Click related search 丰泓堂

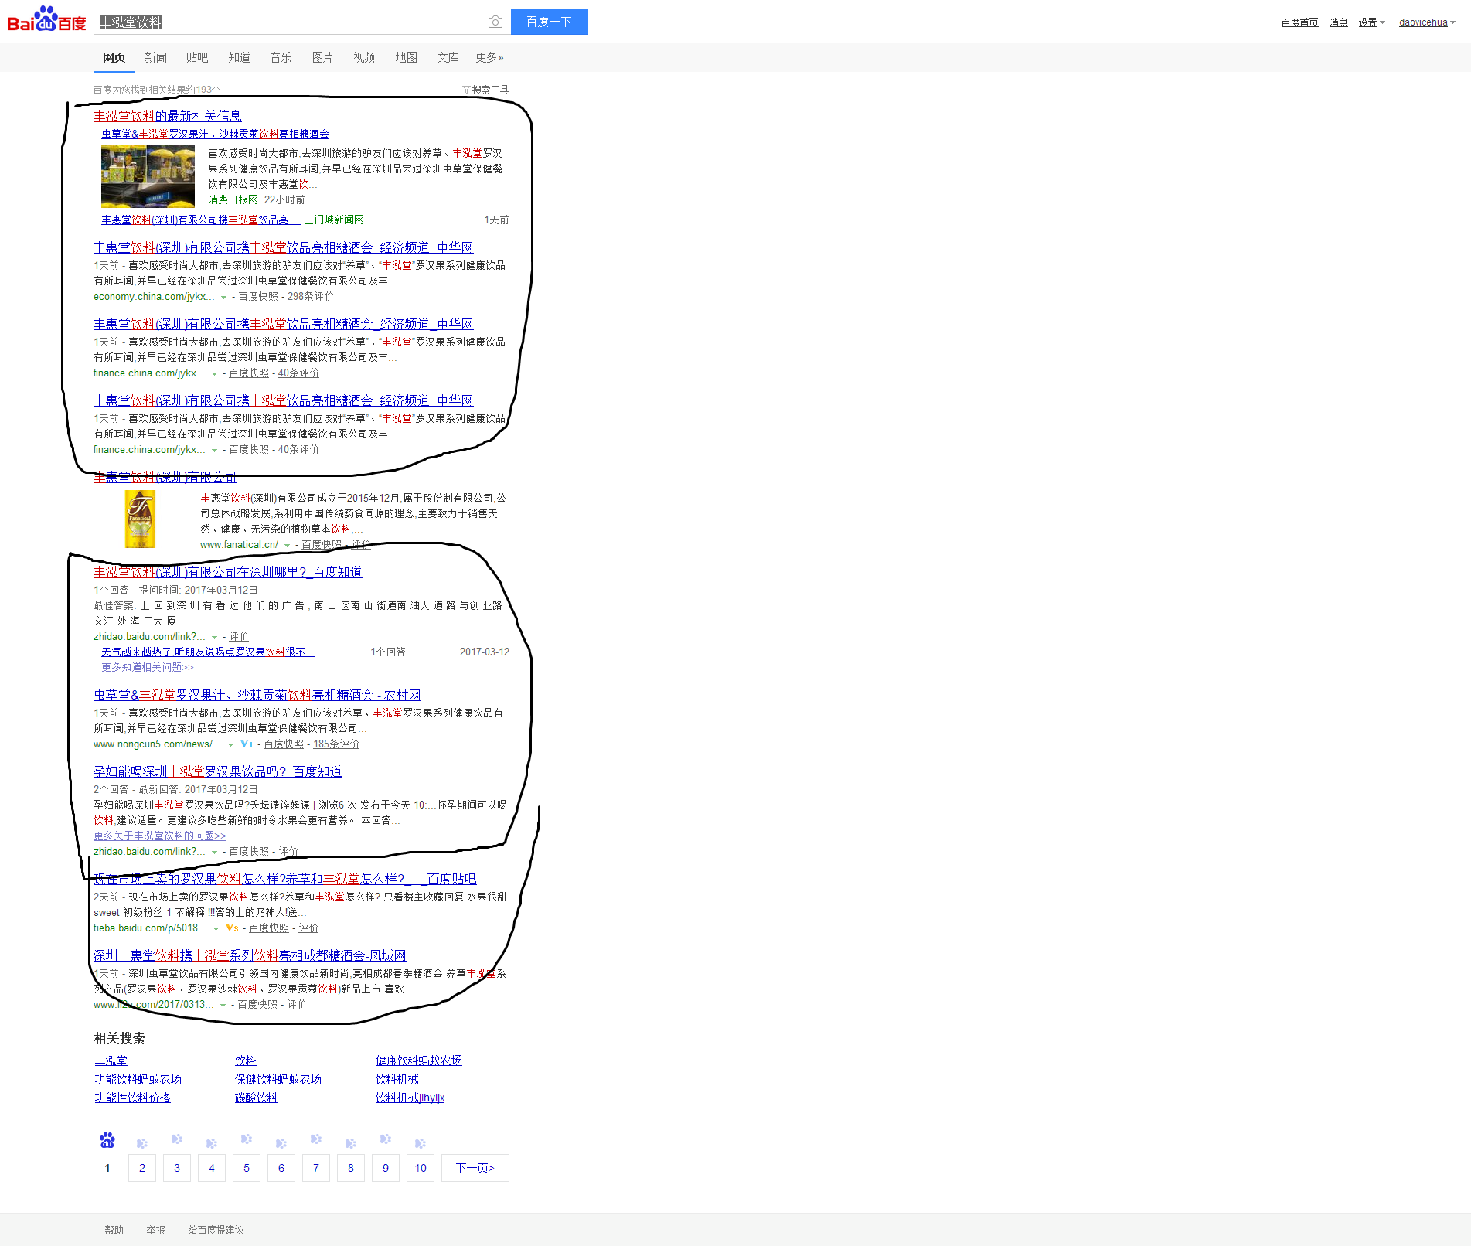(111, 1060)
